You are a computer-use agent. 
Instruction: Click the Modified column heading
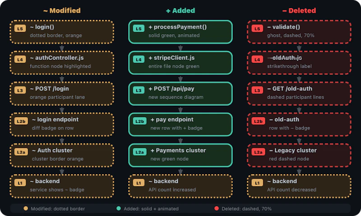(x=62, y=10)
